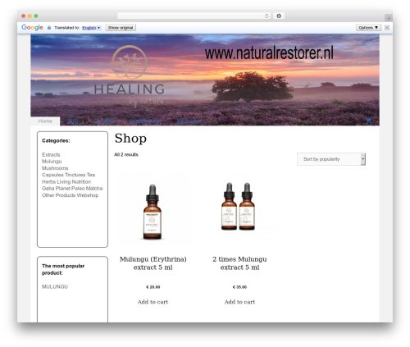The height and width of the screenshot is (347, 410).
Task: Click the € 20.00 price
Action: [x=153, y=287]
